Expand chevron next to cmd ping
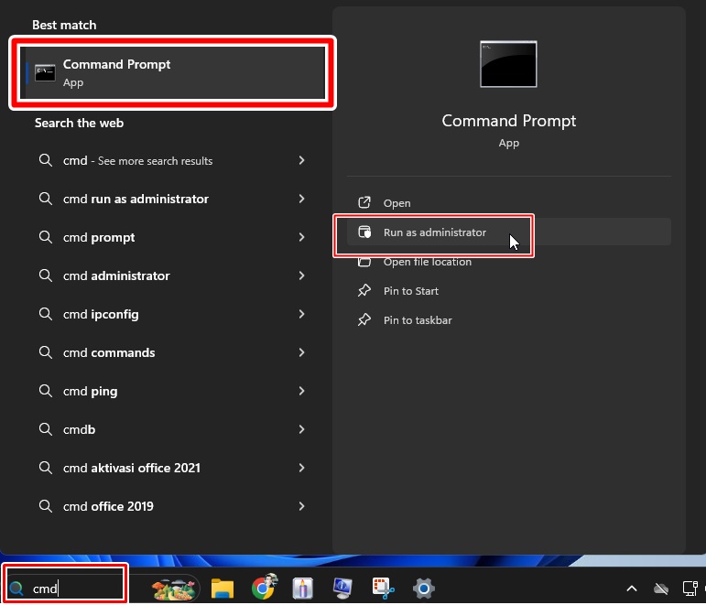Image resolution: width=706 pixels, height=605 pixels. [301, 391]
